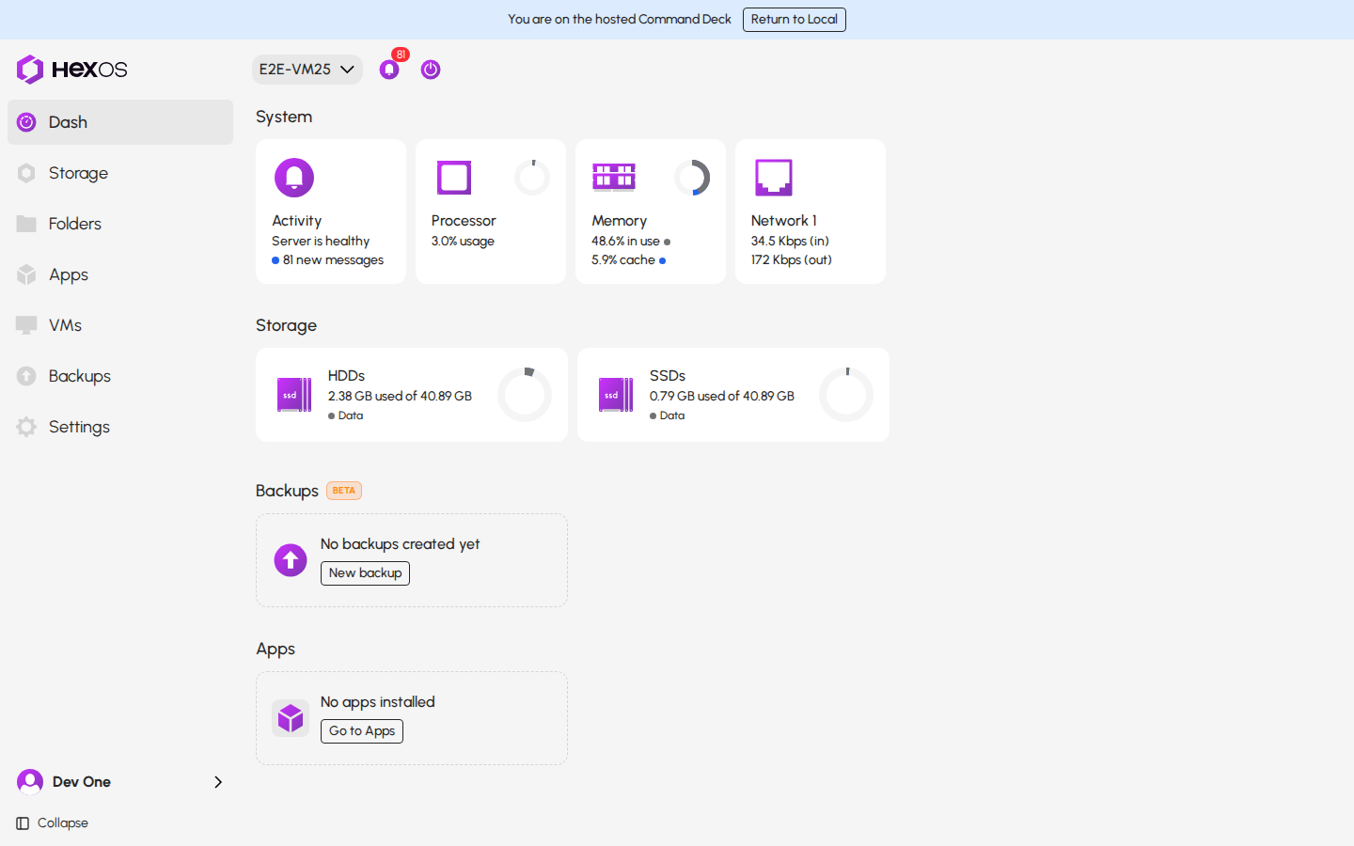1354x846 pixels.
Task: Click the VMs monitor icon in the sidebar
Action: click(26, 325)
